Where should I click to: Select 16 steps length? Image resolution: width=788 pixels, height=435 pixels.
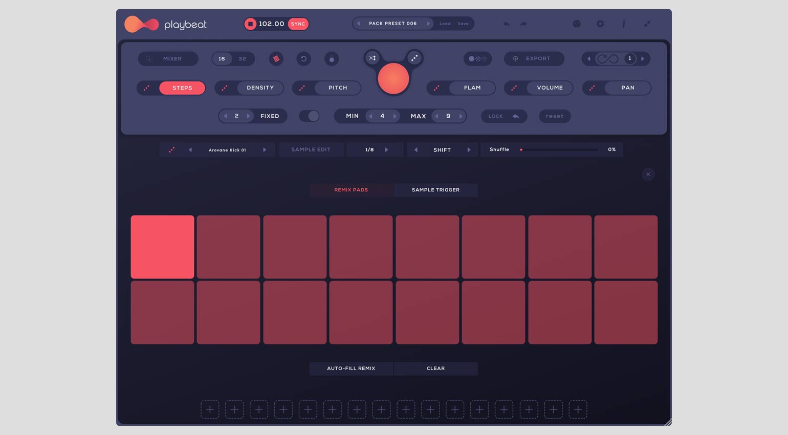coord(222,59)
